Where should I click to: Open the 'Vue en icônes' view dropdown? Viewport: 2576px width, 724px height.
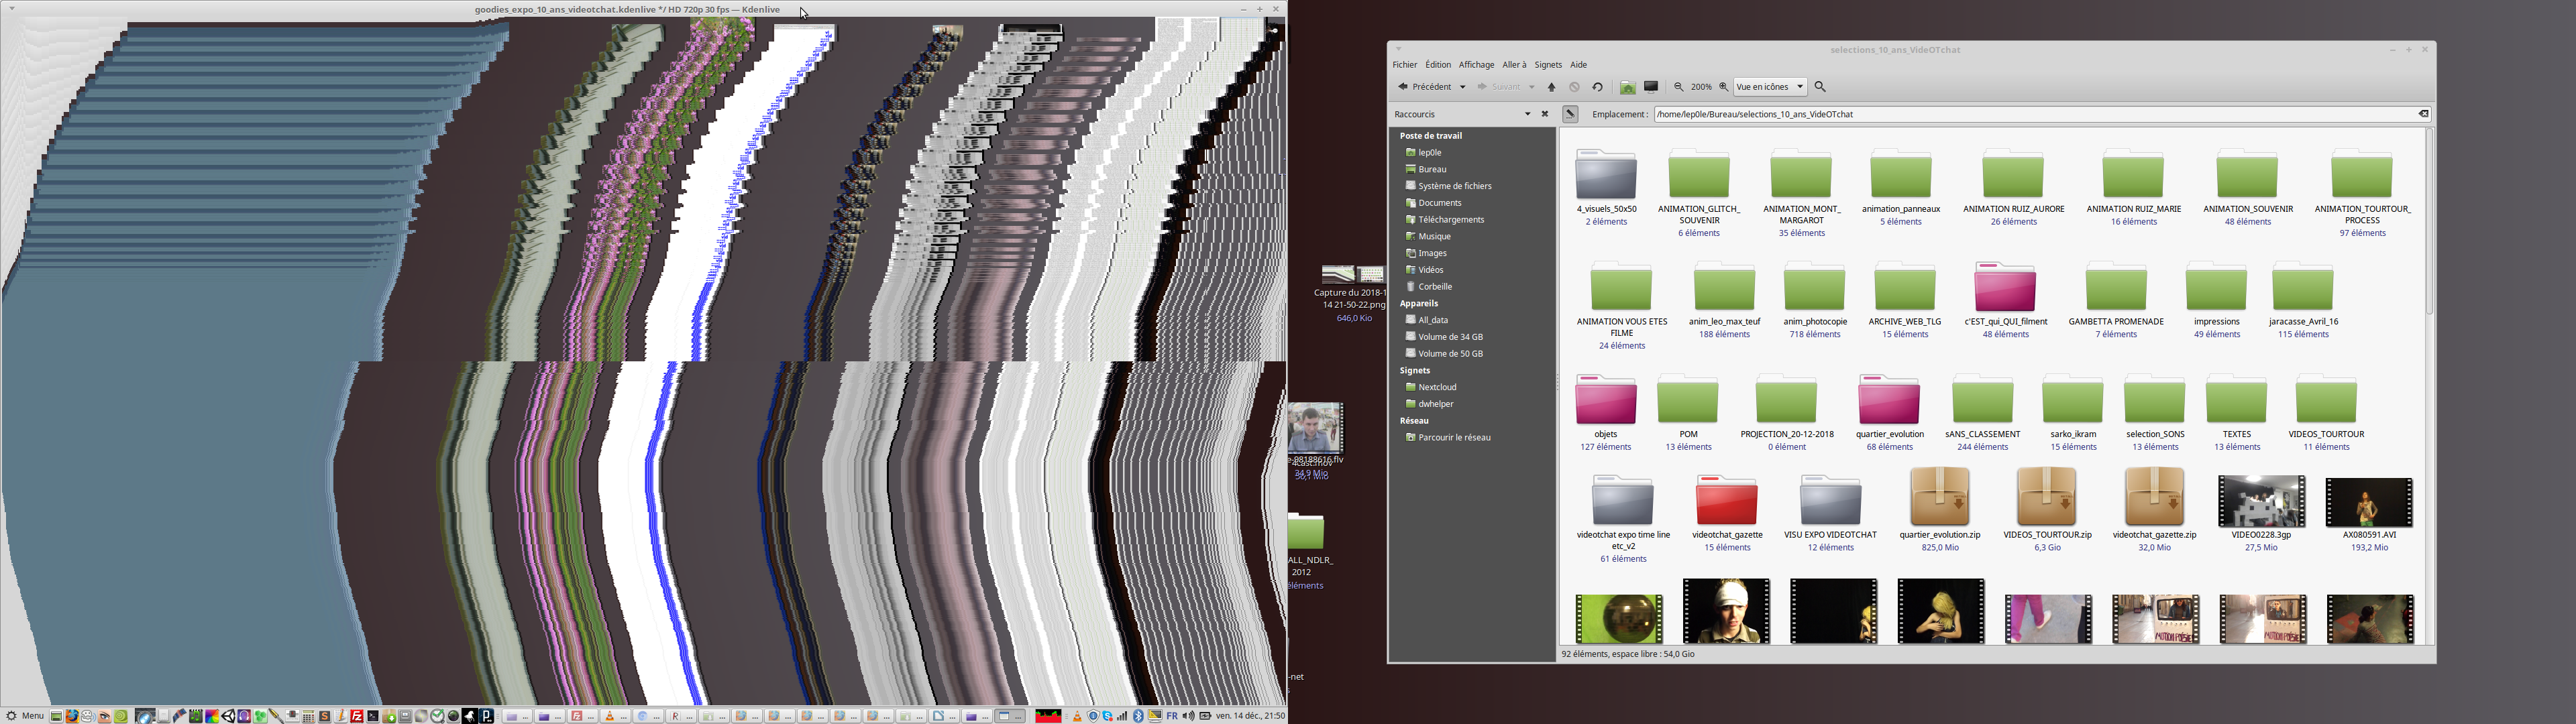pos(1770,87)
